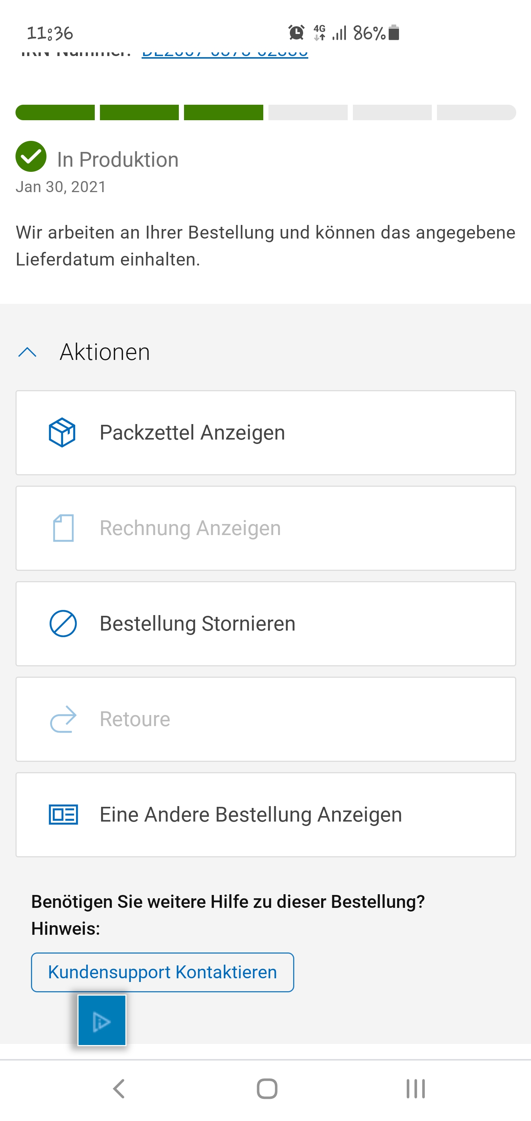531x1121 pixels.
Task: Tap the order list icon
Action: coord(63,815)
